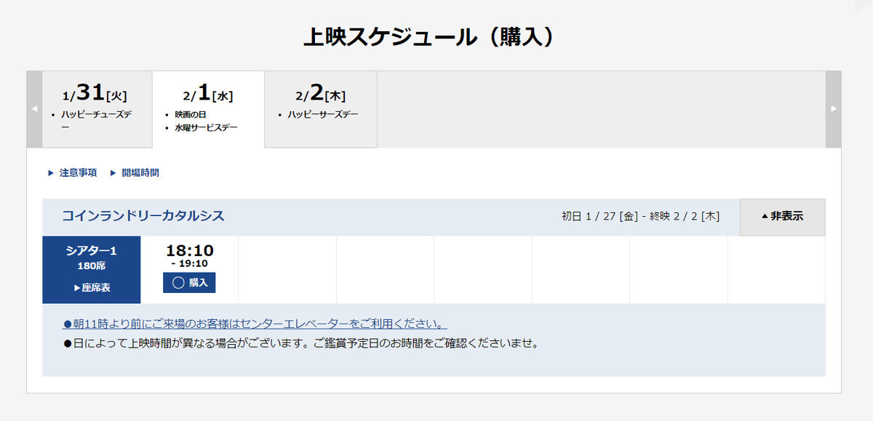
Task: Click the 上映スケジュール(購入) heading
Action: (x=434, y=36)
